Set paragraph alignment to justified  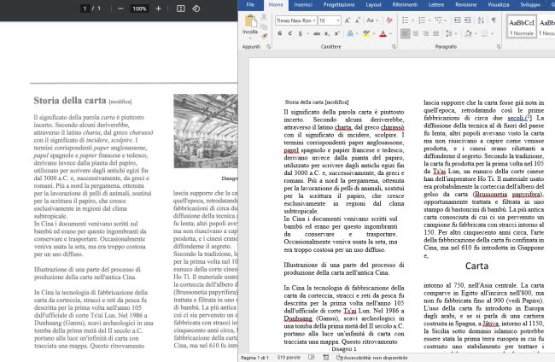[436, 33]
